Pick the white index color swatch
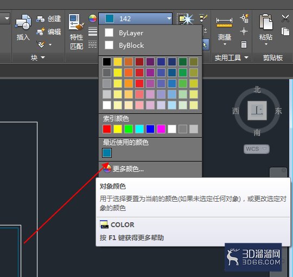Screen dimensions: 293x277 click(x=172, y=129)
